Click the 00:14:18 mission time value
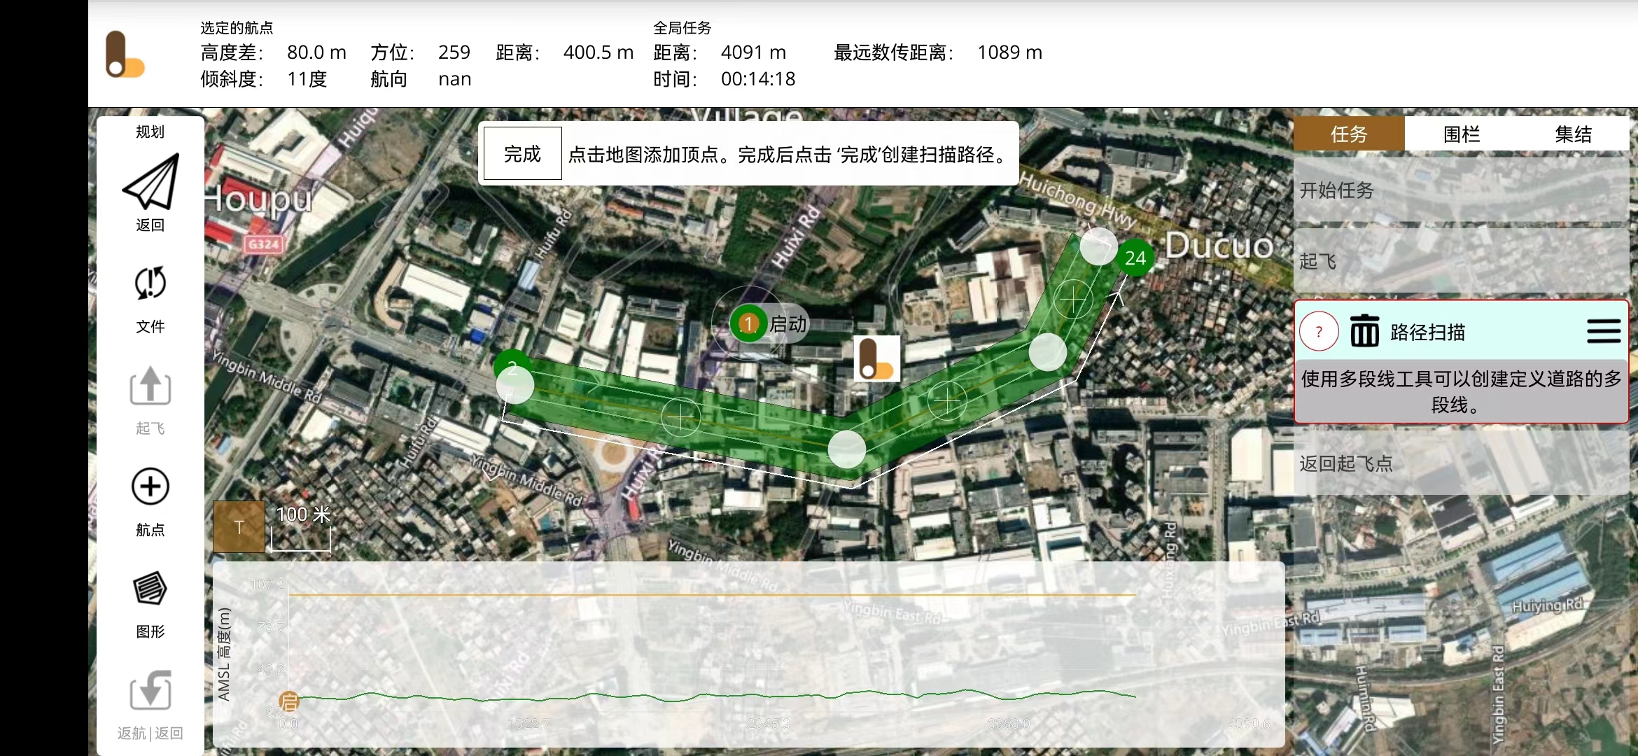The width and height of the screenshot is (1638, 756). click(758, 79)
